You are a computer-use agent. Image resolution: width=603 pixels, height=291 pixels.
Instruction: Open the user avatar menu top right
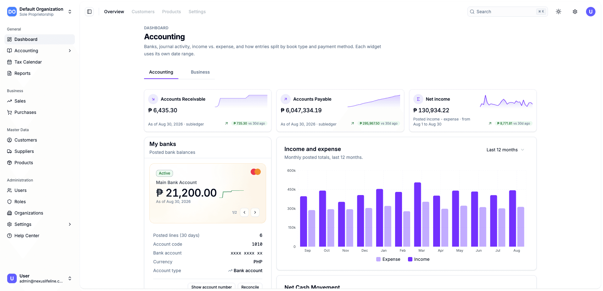point(590,12)
